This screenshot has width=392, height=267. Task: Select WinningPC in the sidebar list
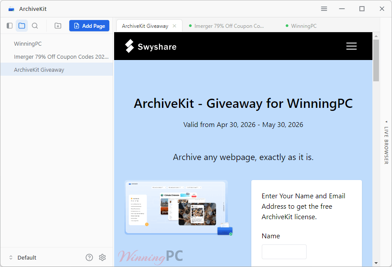[x=57, y=43]
